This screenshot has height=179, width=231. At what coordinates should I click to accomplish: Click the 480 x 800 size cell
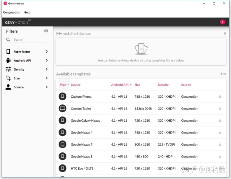[141, 157]
